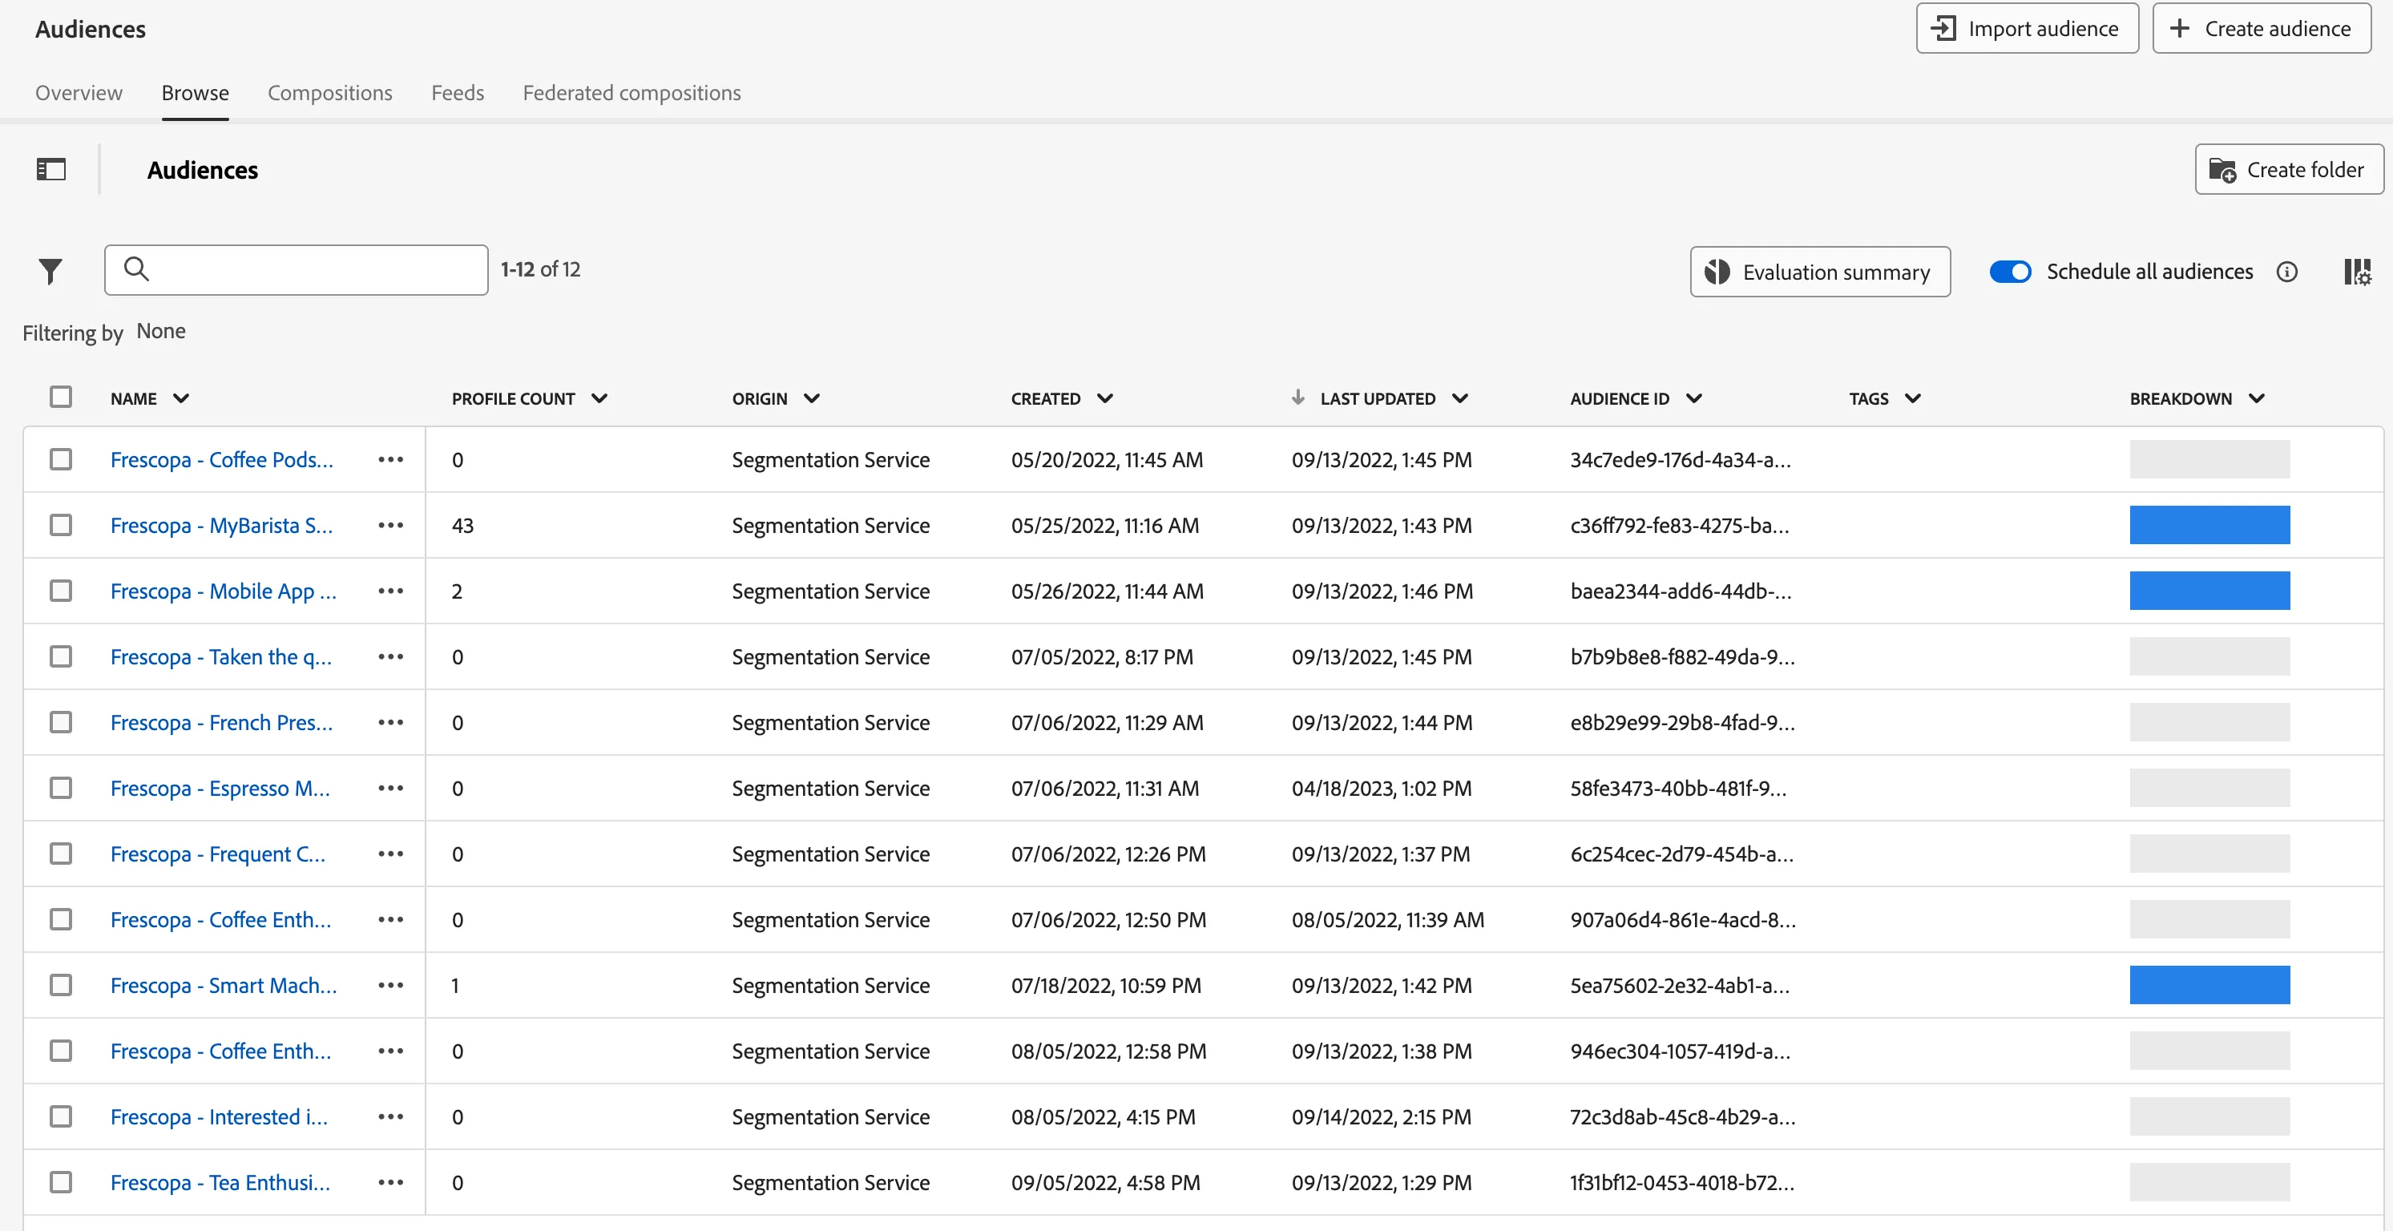The width and height of the screenshot is (2393, 1231).
Task: Open more actions for Interested i... audience
Action: (x=390, y=1116)
